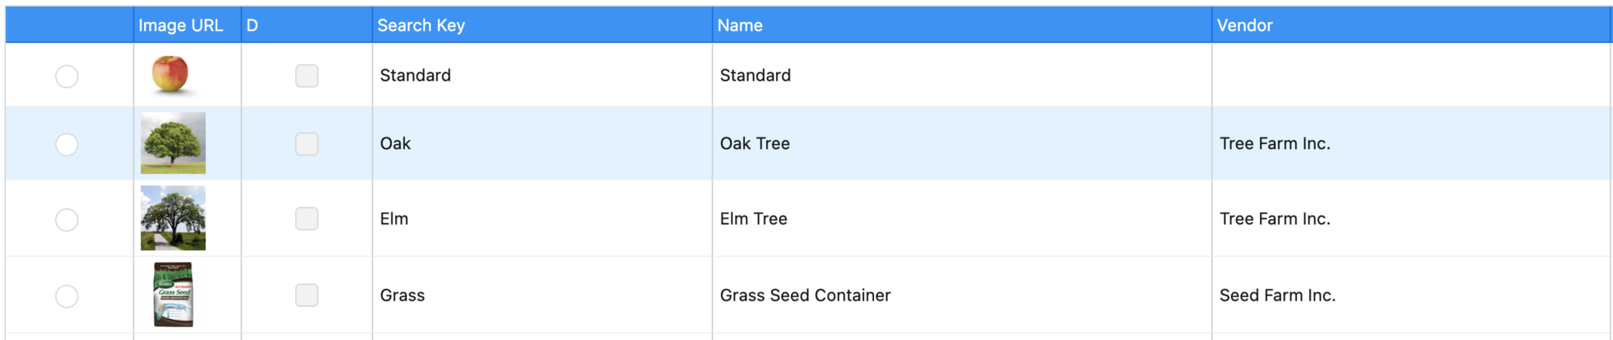
Task: Click the Name column header
Action: [x=740, y=26]
